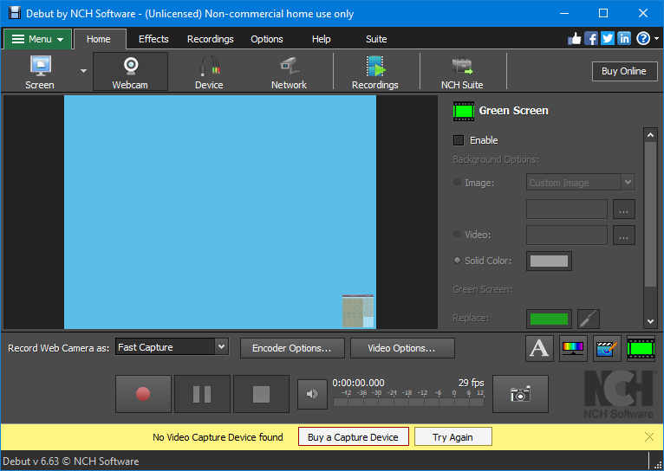Open the Custom Image dropdown

point(580,182)
